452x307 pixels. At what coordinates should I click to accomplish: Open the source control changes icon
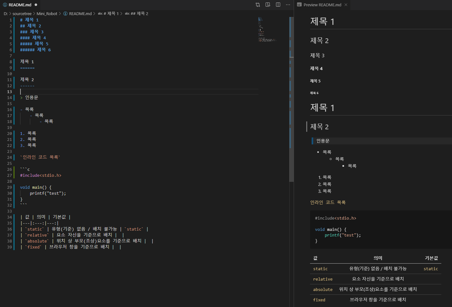click(x=258, y=5)
